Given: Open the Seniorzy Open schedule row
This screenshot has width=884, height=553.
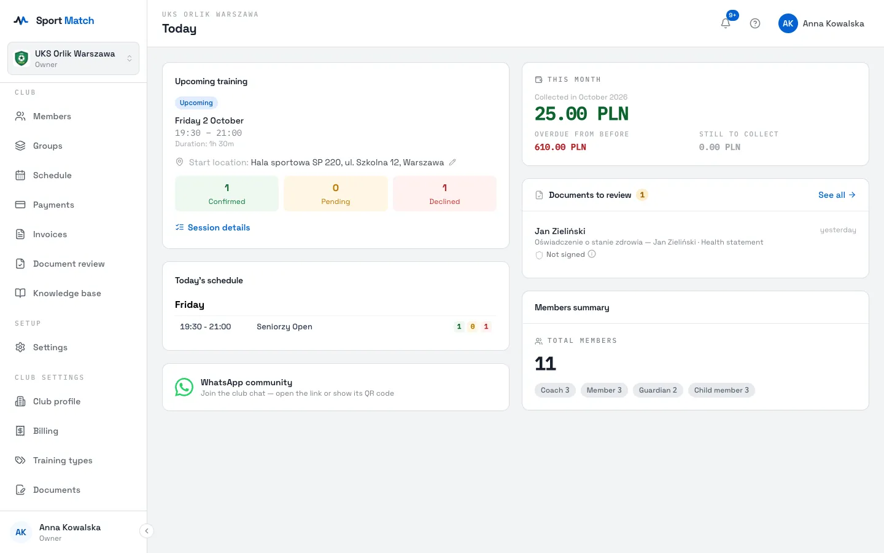Looking at the screenshot, I should (x=336, y=327).
